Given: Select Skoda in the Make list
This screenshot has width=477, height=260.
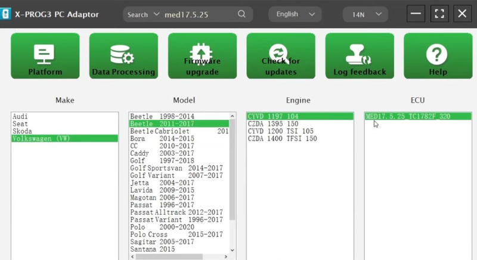Looking at the screenshot, I should [x=64, y=131].
